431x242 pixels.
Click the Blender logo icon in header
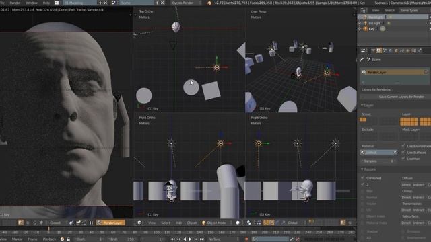(209, 3)
